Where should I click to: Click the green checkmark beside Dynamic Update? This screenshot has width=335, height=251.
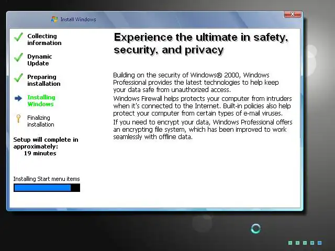pyautogui.click(x=19, y=57)
